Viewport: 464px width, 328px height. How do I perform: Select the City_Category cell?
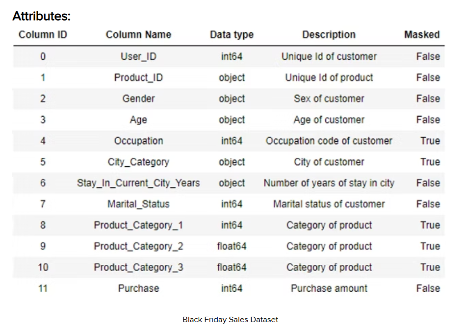click(138, 162)
